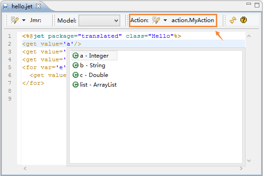Click the yellow refresh arrows icon
This screenshot has height=176, width=263.
coord(233,20)
